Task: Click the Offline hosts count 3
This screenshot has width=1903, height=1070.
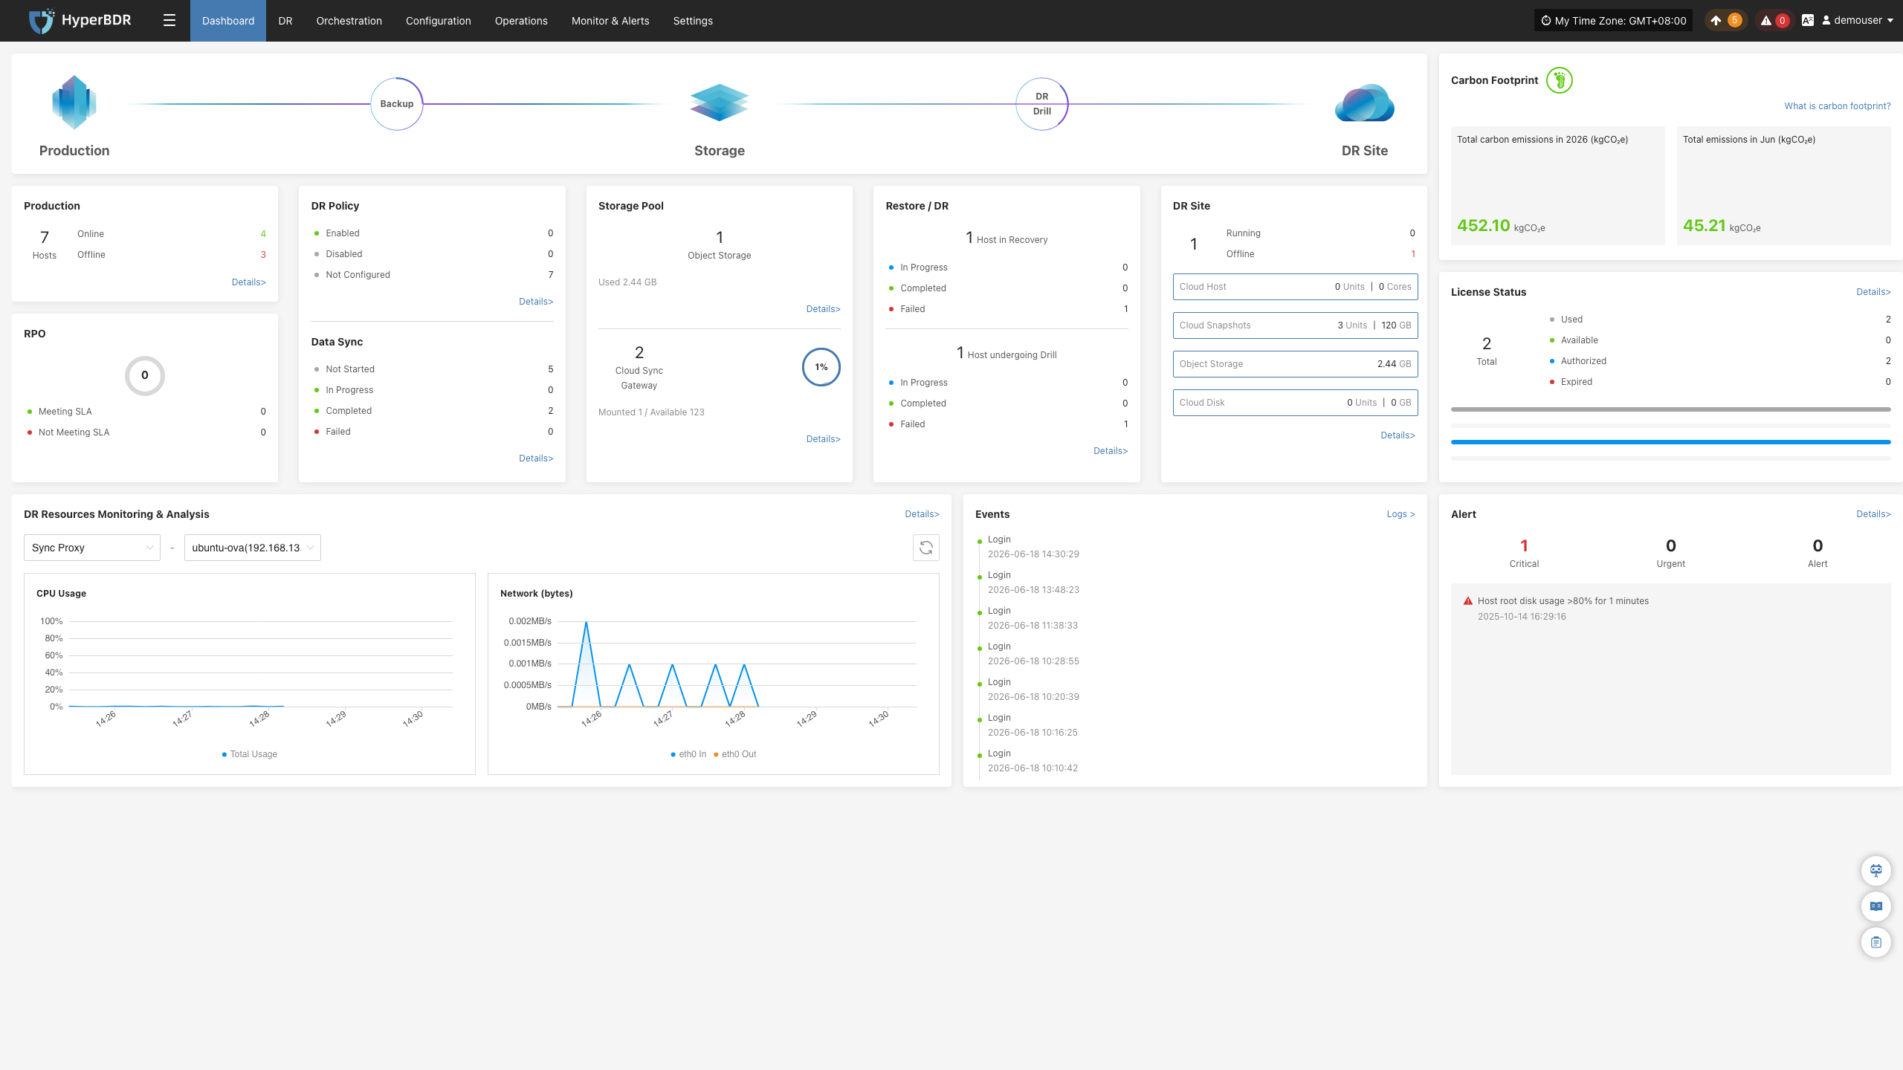Action: [263, 255]
